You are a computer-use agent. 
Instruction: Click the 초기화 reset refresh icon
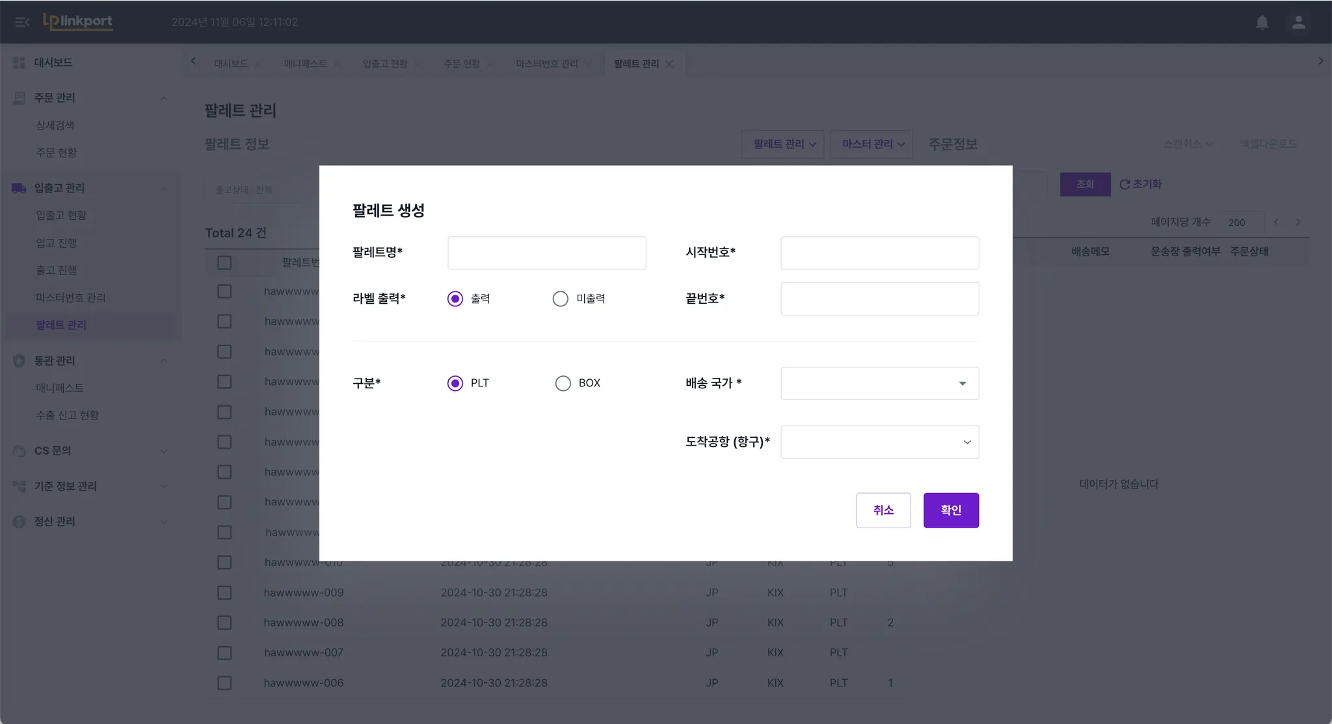1124,185
